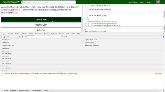Viewport: 165px width, 92px height.
Task: Open the user profile avatar
Action: (x=158, y=2)
